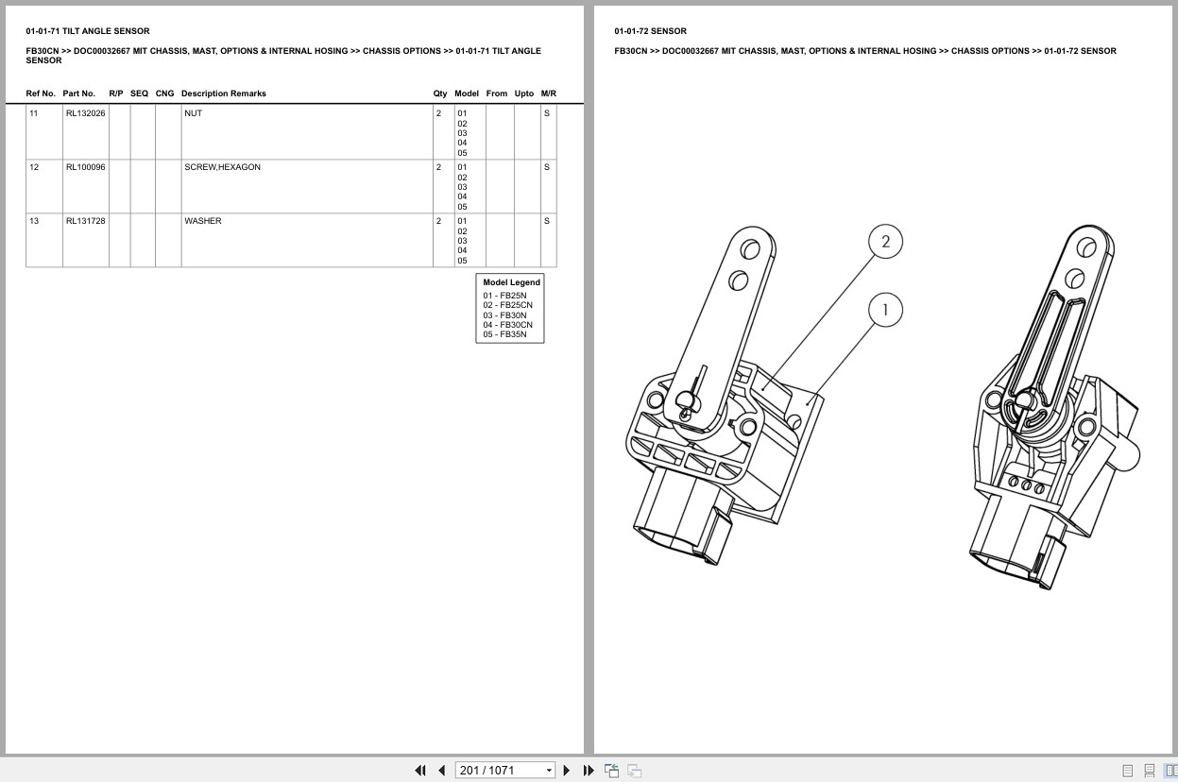This screenshot has width=1178, height=782.
Task: Click the Qty column header
Action: pos(440,93)
